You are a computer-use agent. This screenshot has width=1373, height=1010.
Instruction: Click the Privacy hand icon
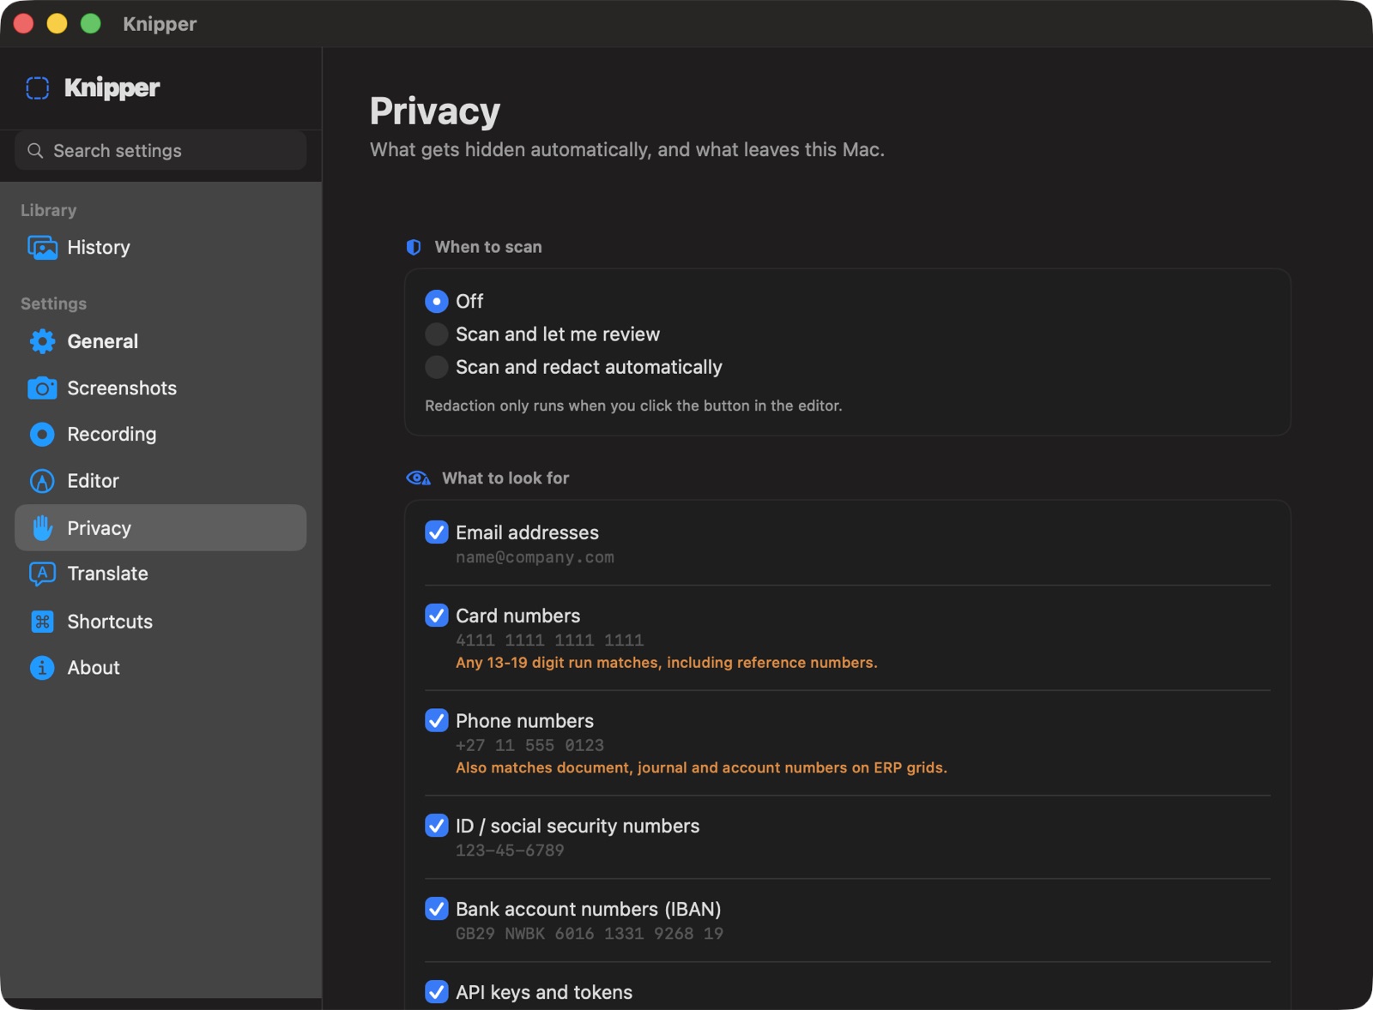(42, 528)
